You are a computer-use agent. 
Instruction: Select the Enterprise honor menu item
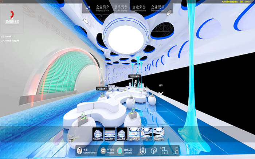tap(140, 8)
